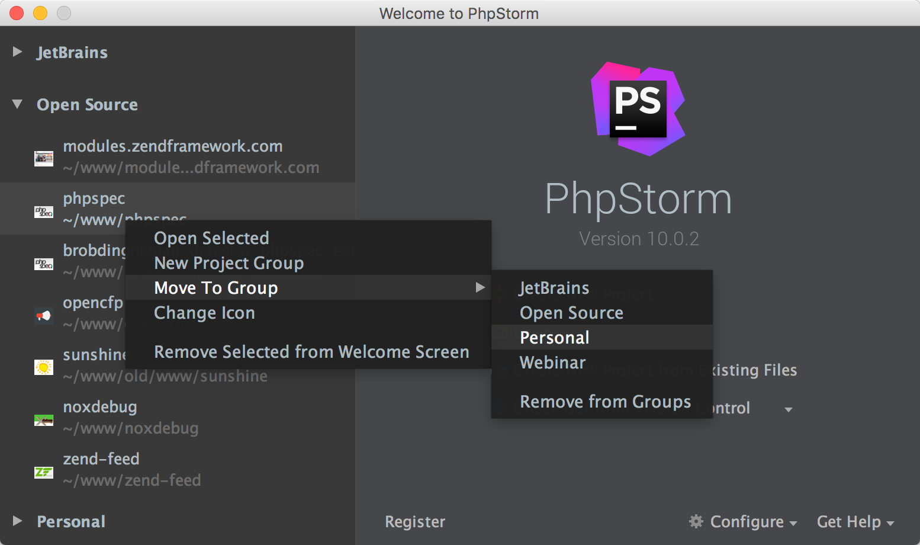Click the brobdingnagian project icon
This screenshot has height=545, width=920.
click(44, 264)
